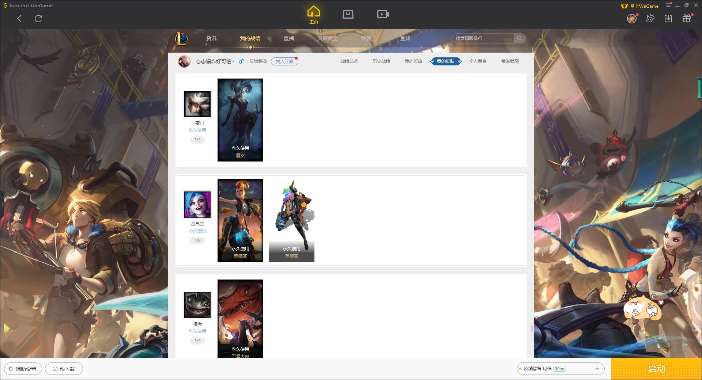Open the download manager icon

(668, 19)
